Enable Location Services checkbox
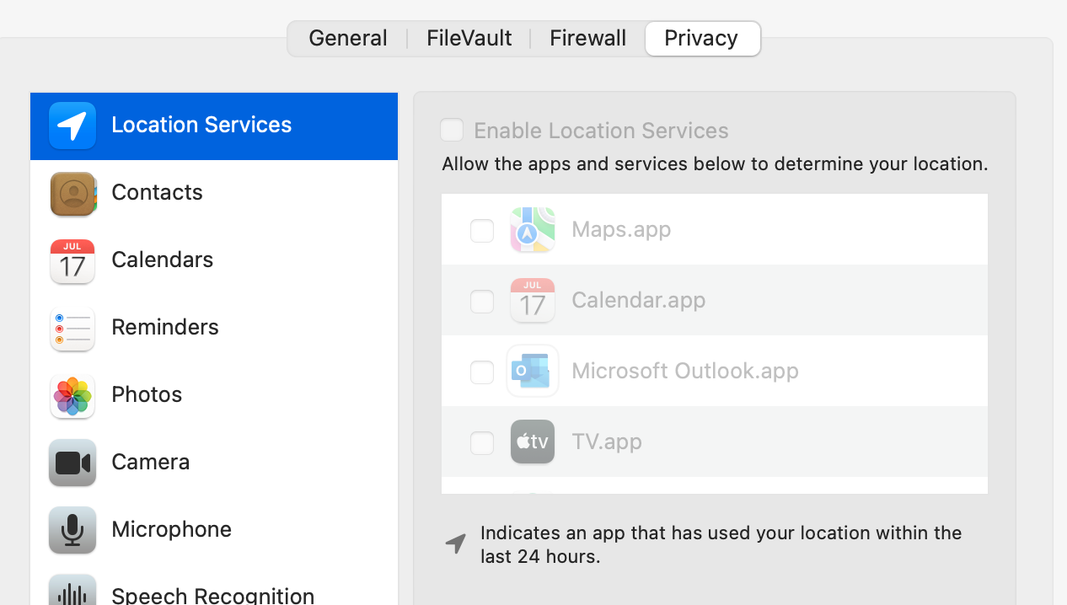 tap(452, 131)
